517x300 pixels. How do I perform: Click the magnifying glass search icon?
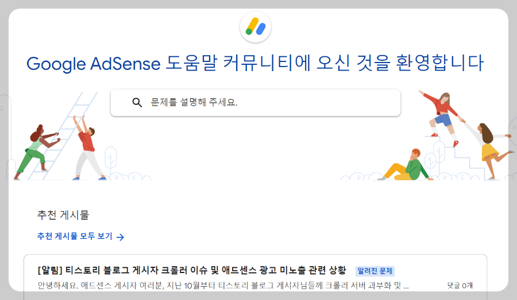137,103
